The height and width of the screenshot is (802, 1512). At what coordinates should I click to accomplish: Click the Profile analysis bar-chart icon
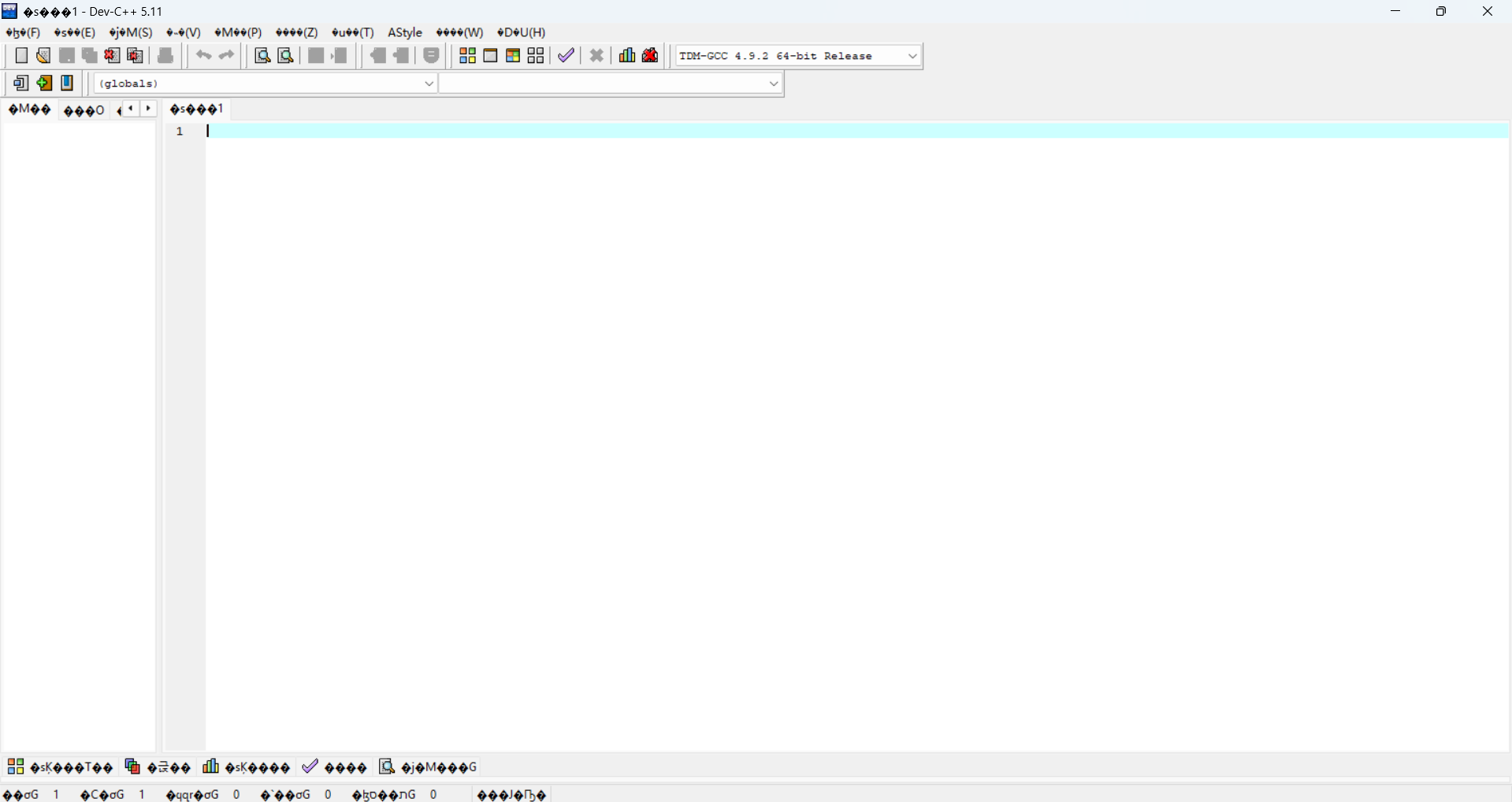(627, 55)
